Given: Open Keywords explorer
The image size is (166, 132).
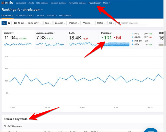Looking at the screenshot, I should (x=78, y=3).
